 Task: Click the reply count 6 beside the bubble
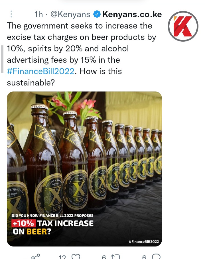[x=144, y=257]
